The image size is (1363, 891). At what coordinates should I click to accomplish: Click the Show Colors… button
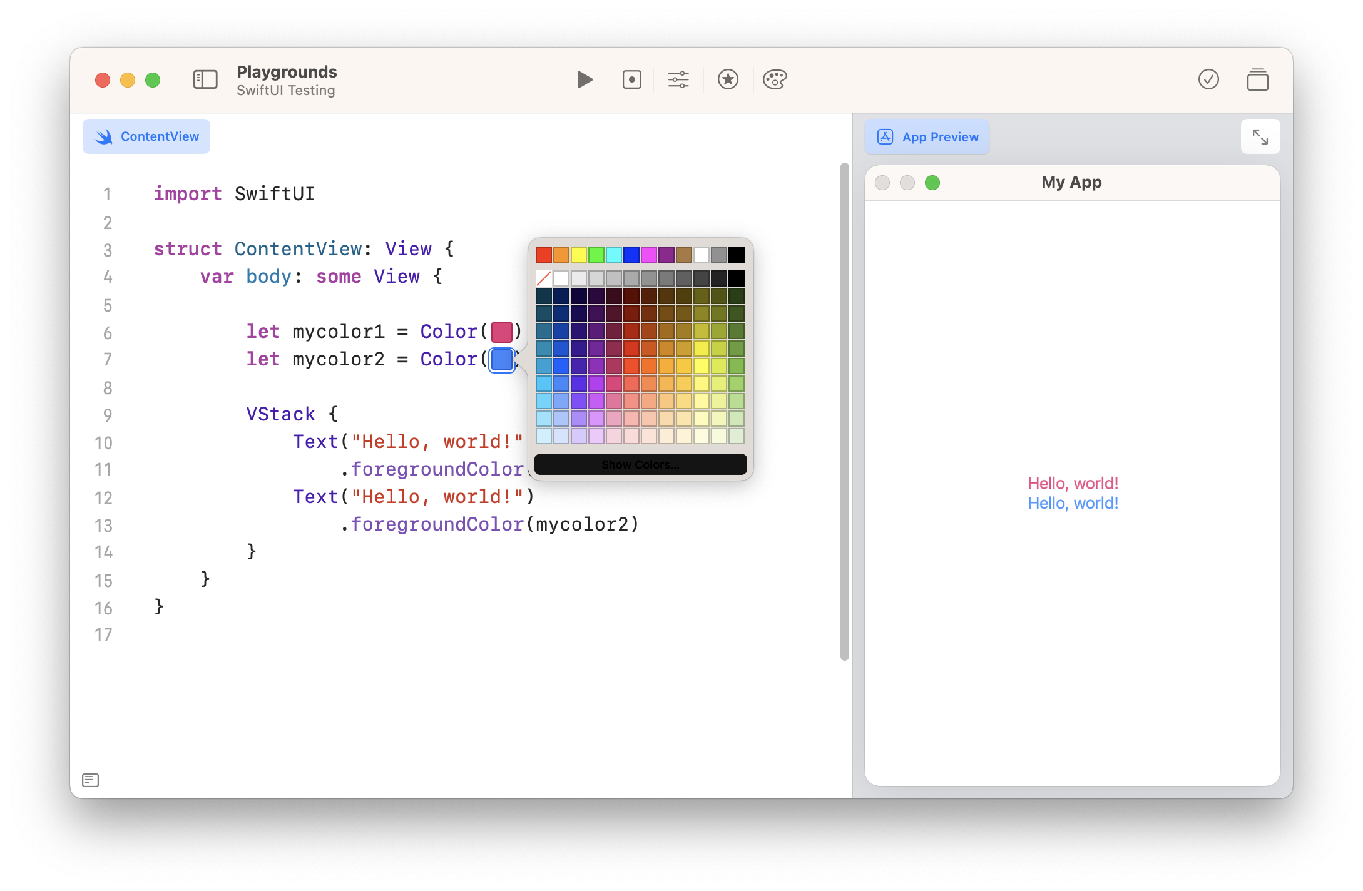[x=640, y=464]
